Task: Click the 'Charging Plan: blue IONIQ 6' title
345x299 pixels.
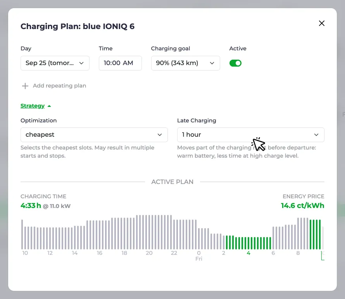Action: pos(78,26)
